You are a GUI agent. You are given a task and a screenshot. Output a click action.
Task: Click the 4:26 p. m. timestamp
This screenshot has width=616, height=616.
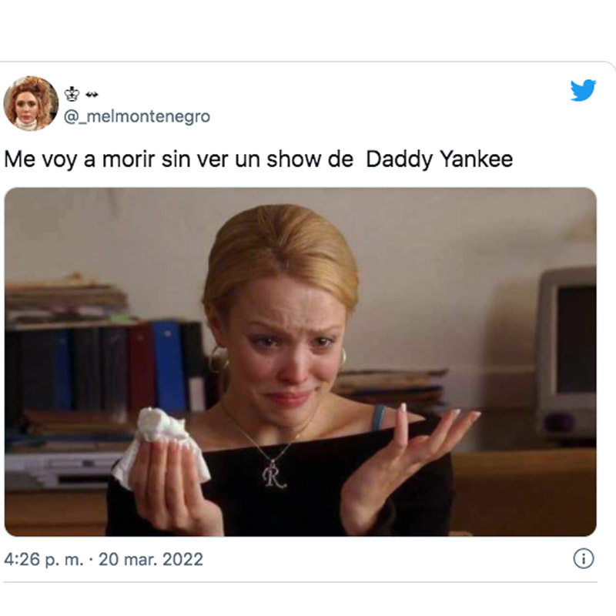[44, 560]
